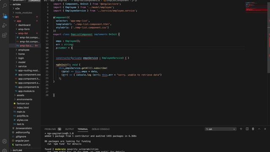Open the Manage gear settings icon

tap(5, 150)
